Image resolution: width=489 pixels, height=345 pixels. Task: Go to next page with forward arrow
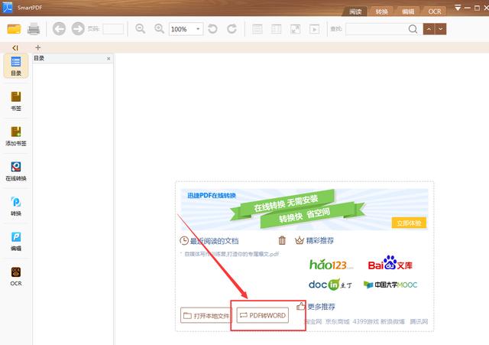78,29
